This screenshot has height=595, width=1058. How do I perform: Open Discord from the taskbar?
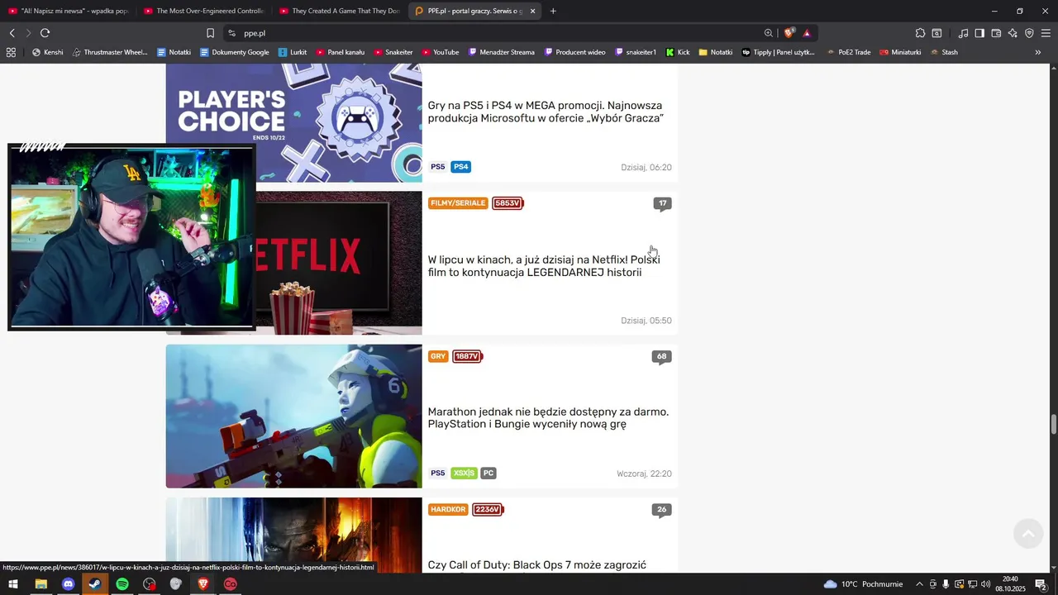coord(68,584)
